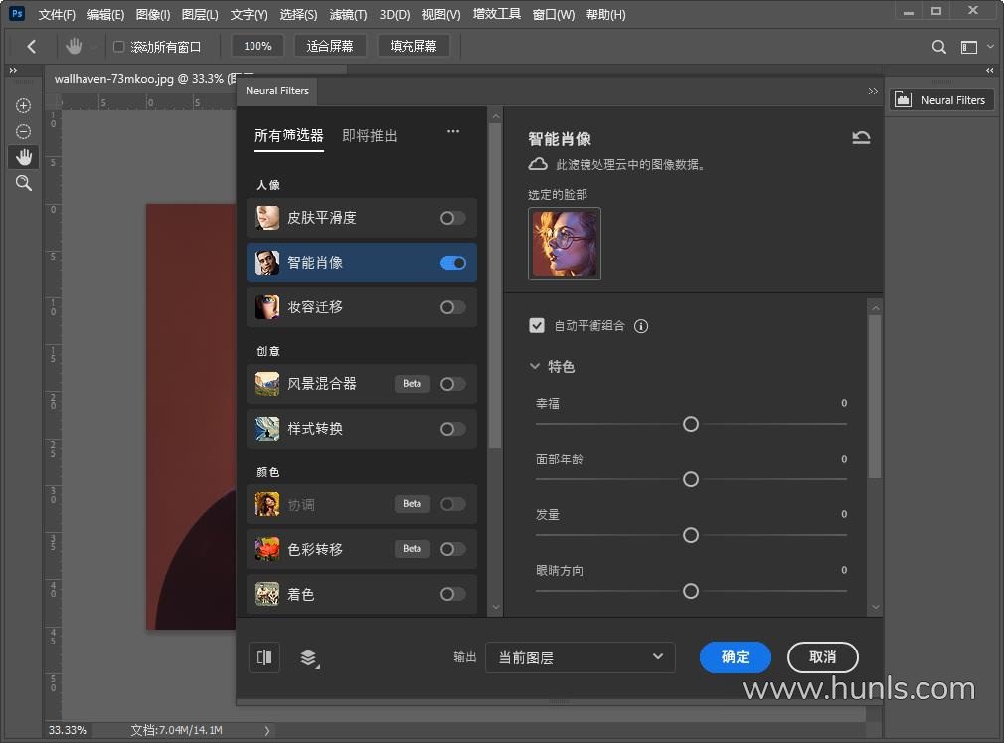The image size is (1004, 743).
Task: Switch to the 所有筛选器 tab
Action: coord(289,136)
